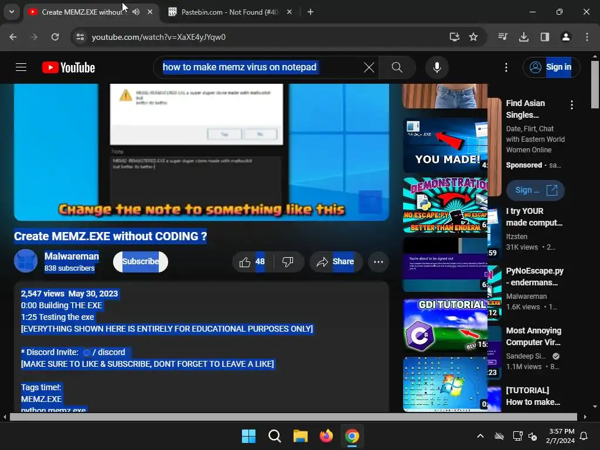Open the NO ESCAPE.PY demonstration thumbnail

click(445, 205)
